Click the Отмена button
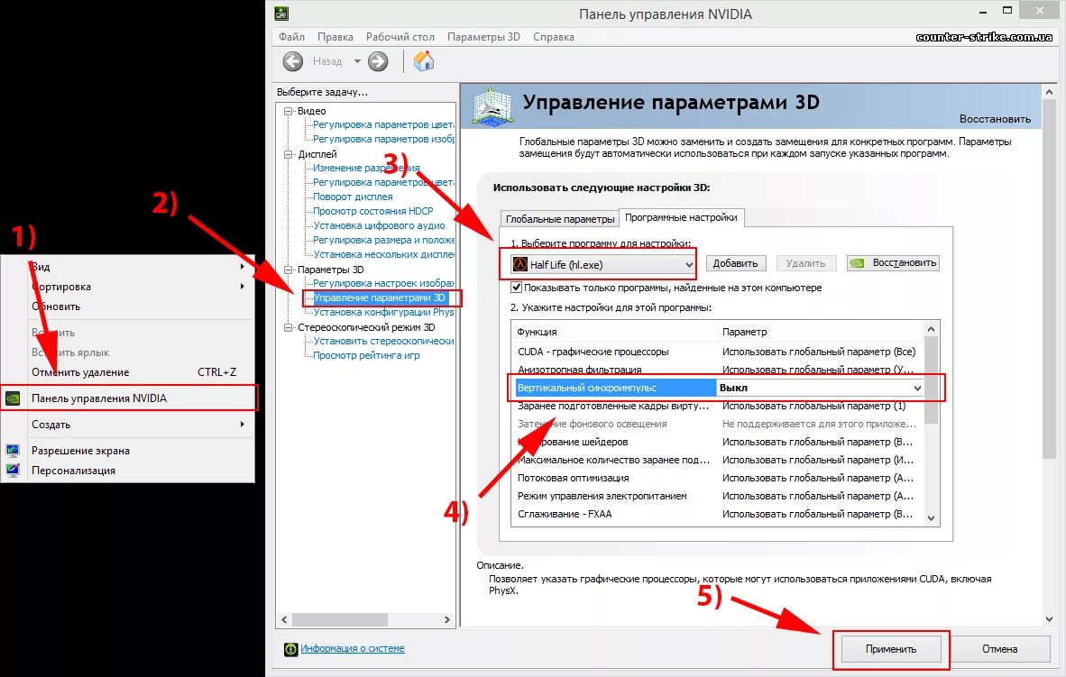This screenshot has height=677, width=1066. click(x=999, y=649)
